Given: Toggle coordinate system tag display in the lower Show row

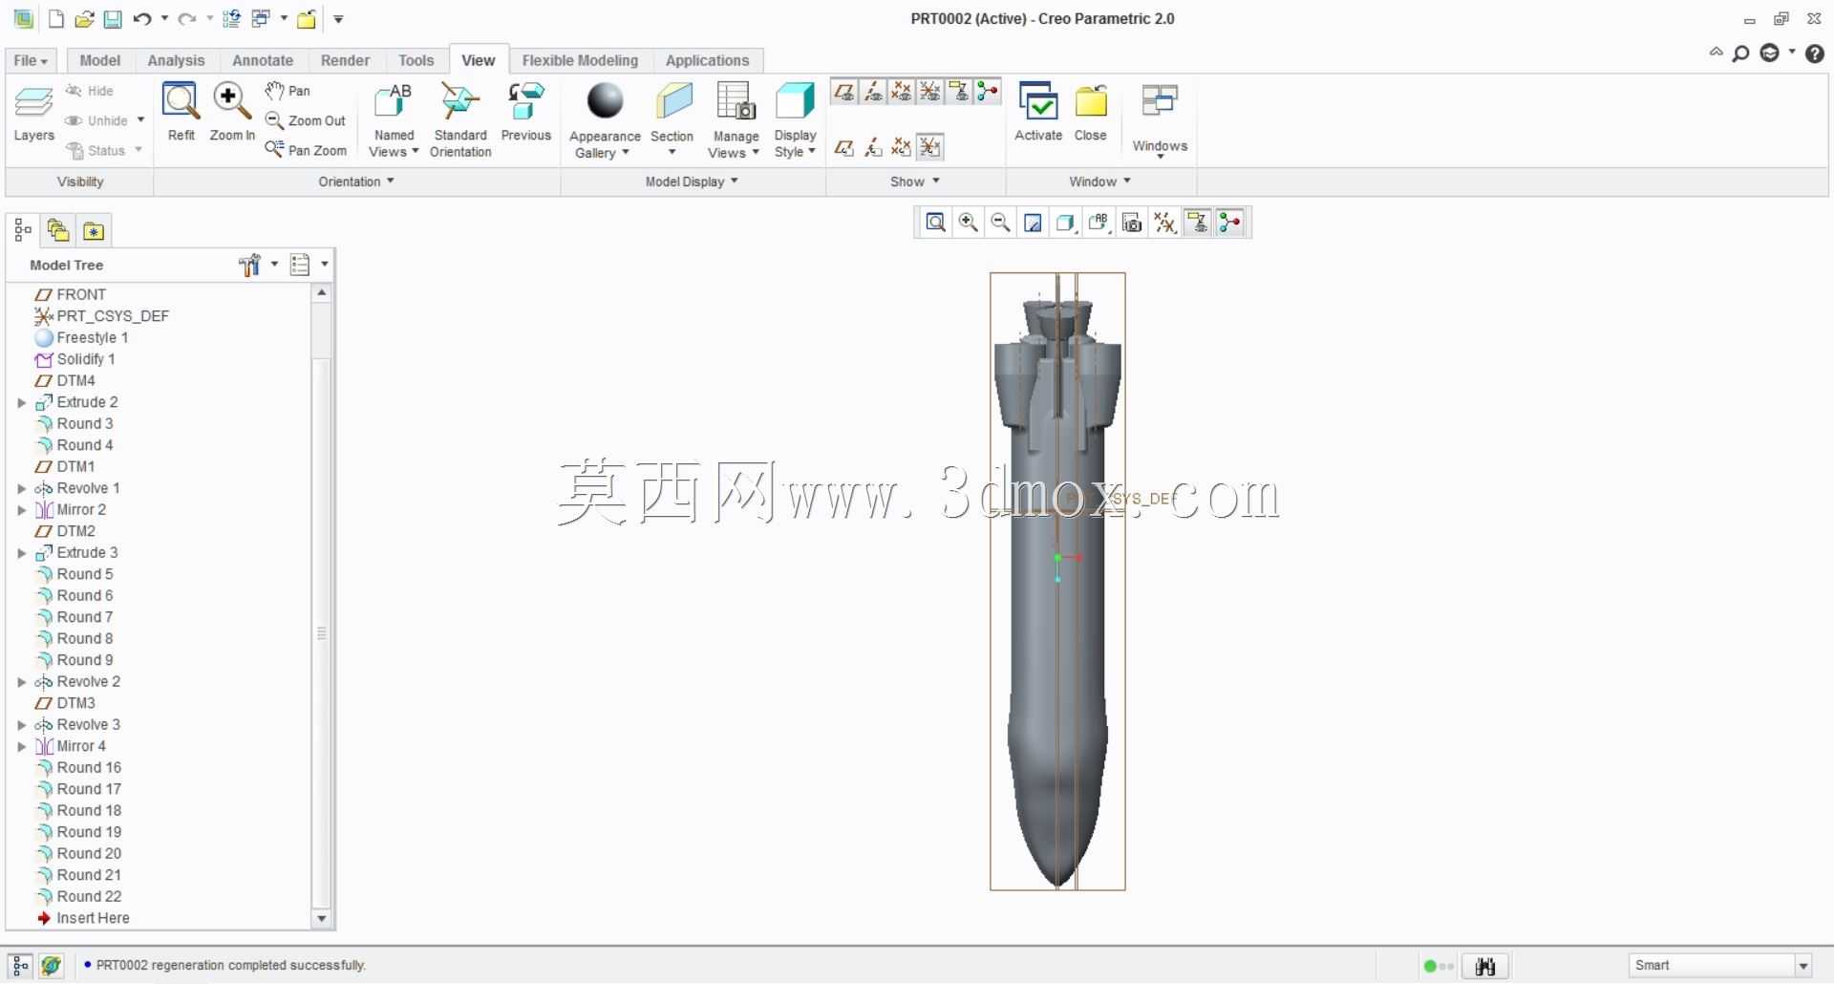Looking at the screenshot, I should (x=930, y=147).
